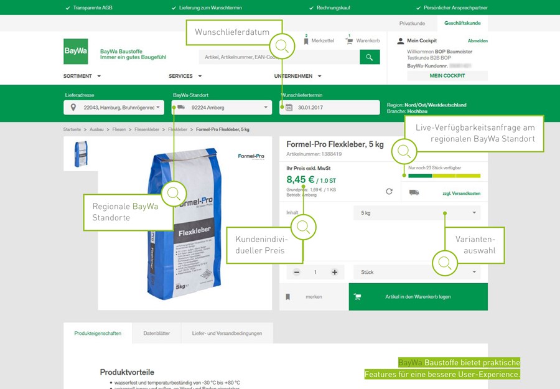Switch to the Geschäftskunde tab
Image resolution: width=560 pixels, height=389 pixels.
(x=462, y=23)
